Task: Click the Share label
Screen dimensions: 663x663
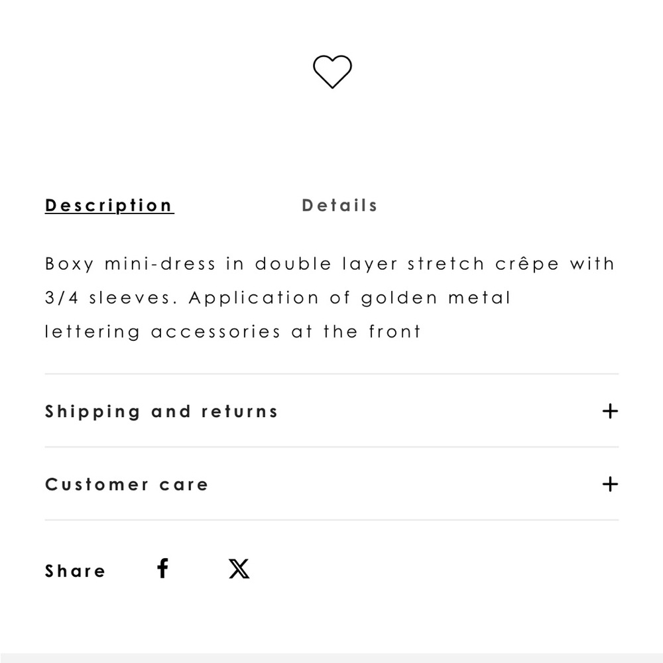Action: [x=76, y=571]
